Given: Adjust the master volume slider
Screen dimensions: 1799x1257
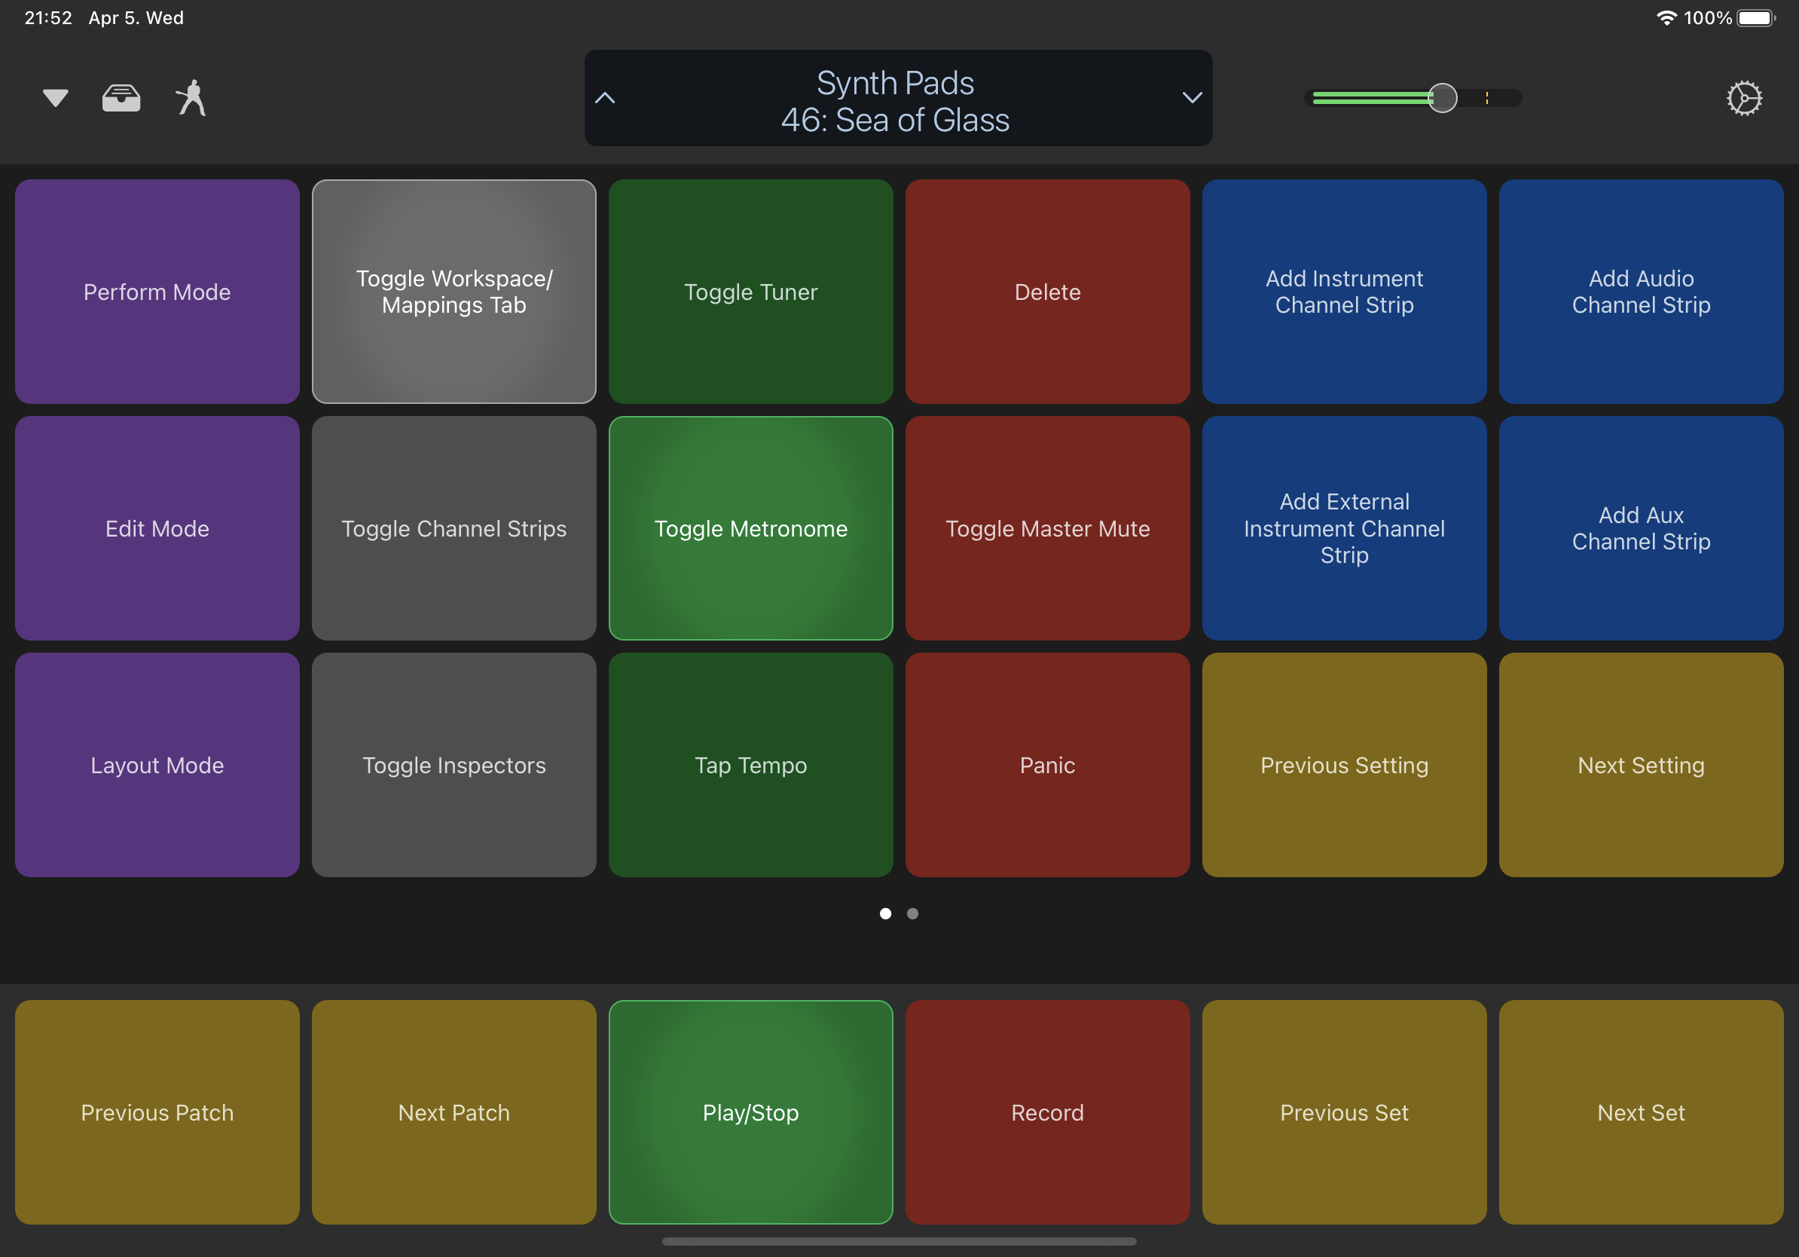Looking at the screenshot, I should [x=1442, y=98].
